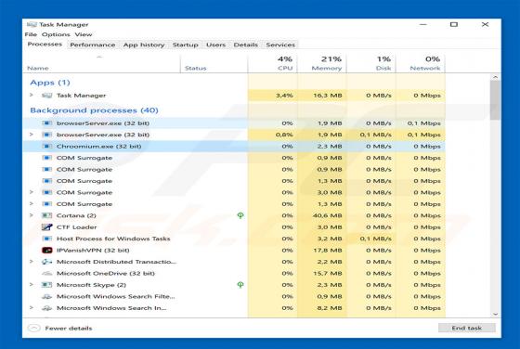
Task: Sort processes by CPU column
Action: click(273, 64)
